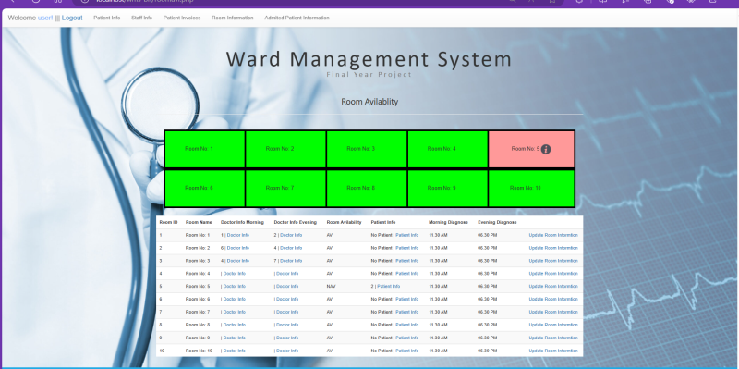Open Admitted Patient Information page
Screen dimensions: 739x369
pos(297,18)
